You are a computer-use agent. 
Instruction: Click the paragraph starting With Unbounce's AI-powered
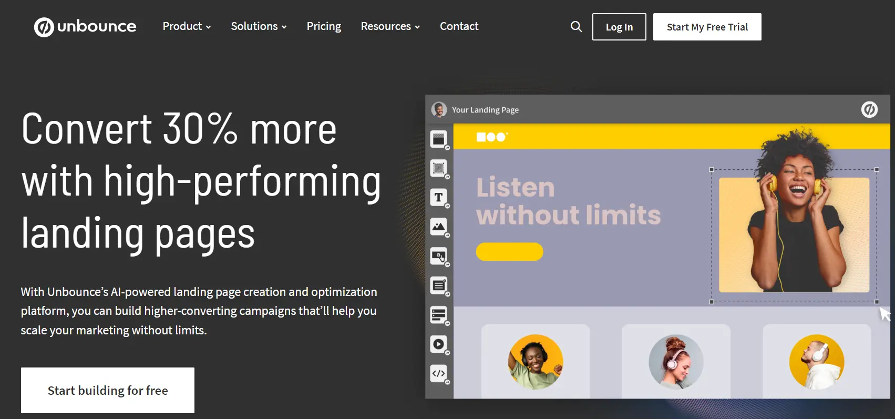[199, 311]
